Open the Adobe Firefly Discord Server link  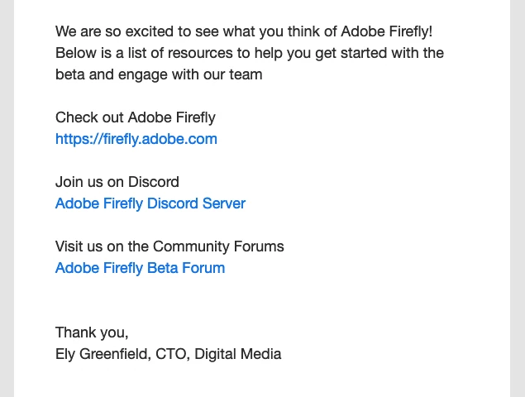[x=150, y=203]
